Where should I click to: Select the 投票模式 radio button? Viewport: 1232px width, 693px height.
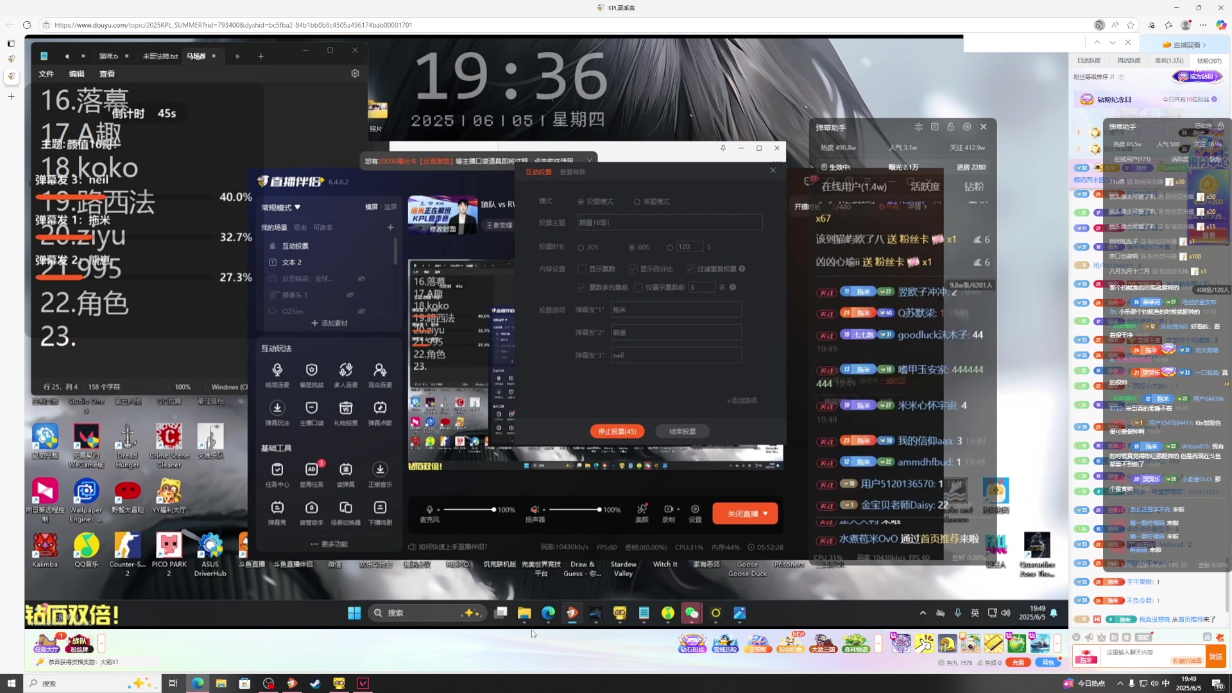(580, 201)
